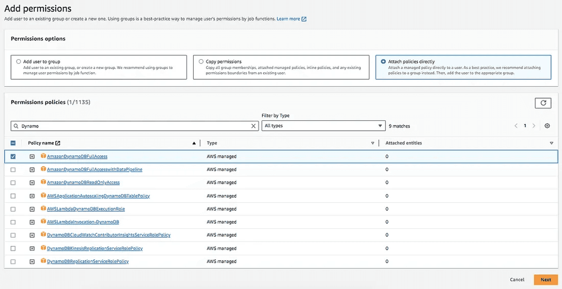Expand AmazonDynamoDBFullAccesswithDataPipeline policy details
The image size is (562, 289).
point(32,170)
